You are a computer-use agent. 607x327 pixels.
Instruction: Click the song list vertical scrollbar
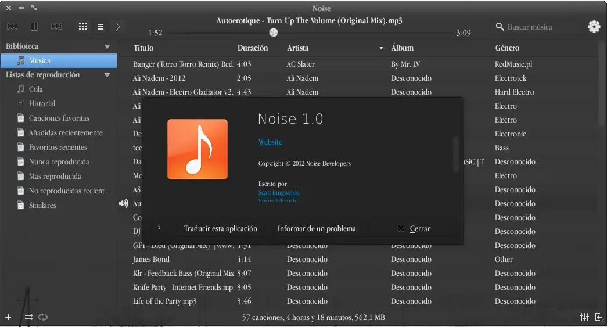(x=601, y=83)
